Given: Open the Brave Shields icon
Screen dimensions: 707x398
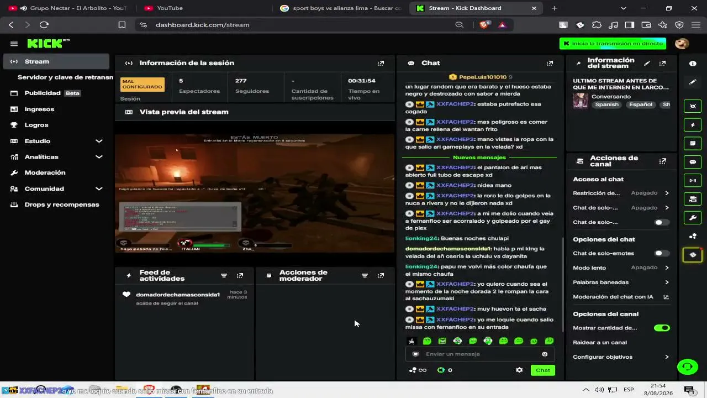Looking at the screenshot, I should coord(484,24).
